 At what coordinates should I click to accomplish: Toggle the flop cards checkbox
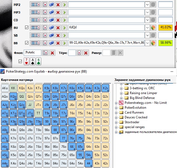[20, 61]
